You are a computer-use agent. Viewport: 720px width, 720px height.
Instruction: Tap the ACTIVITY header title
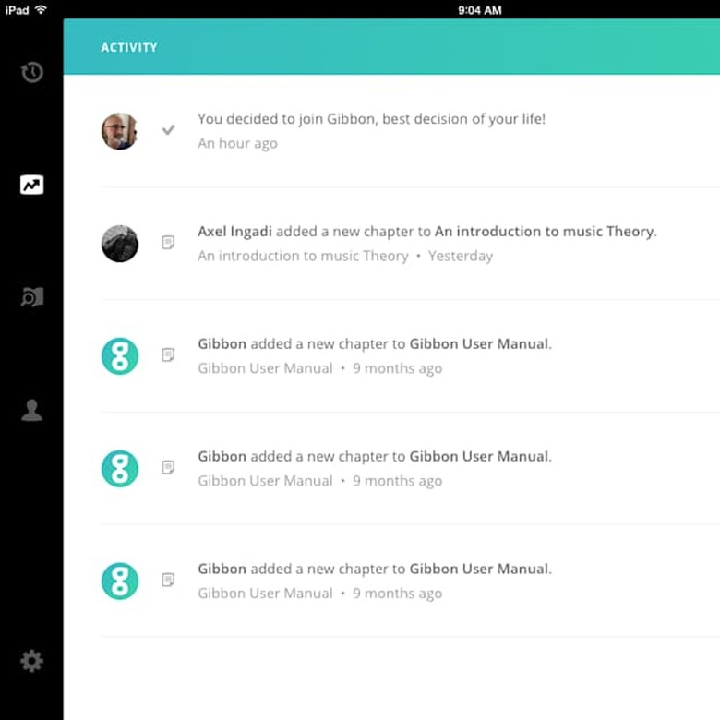pyautogui.click(x=129, y=47)
